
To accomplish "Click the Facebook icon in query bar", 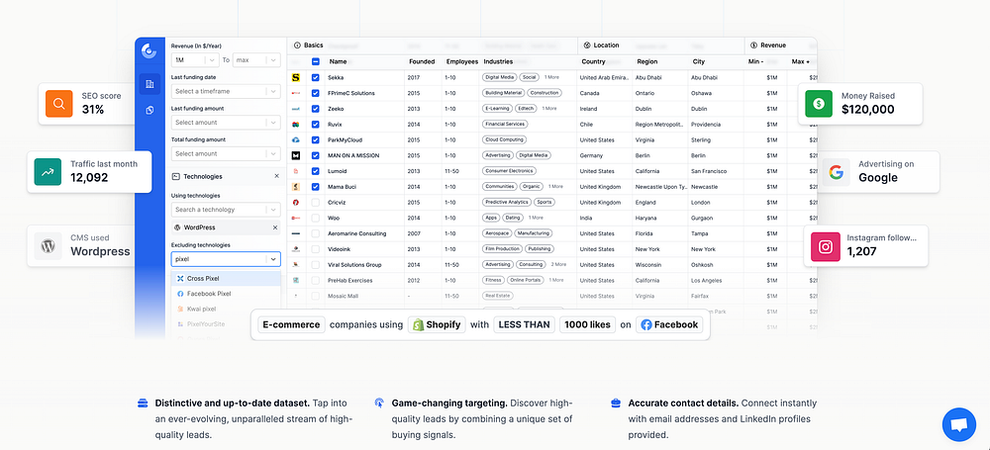I will point(645,325).
